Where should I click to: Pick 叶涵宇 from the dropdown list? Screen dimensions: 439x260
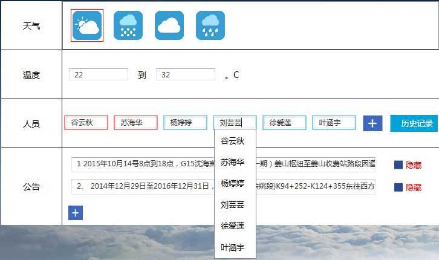(x=233, y=247)
